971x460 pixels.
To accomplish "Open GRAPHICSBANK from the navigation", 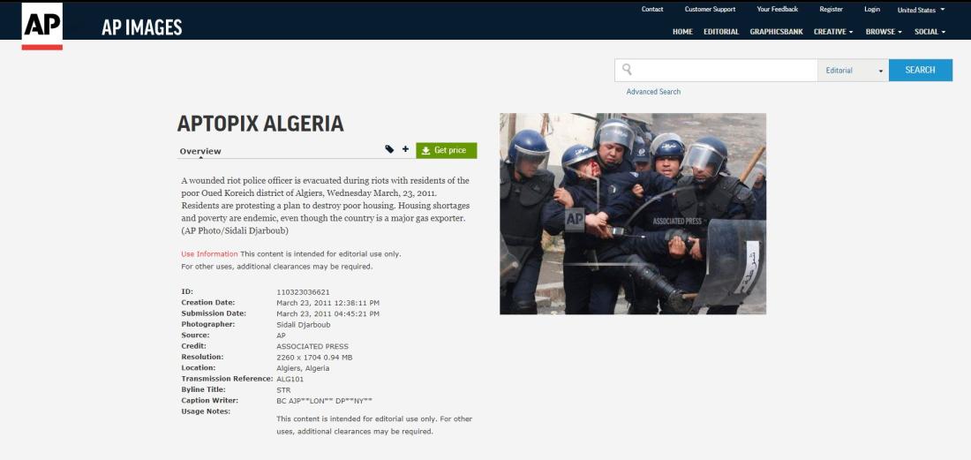I will click(x=777, y=32).
